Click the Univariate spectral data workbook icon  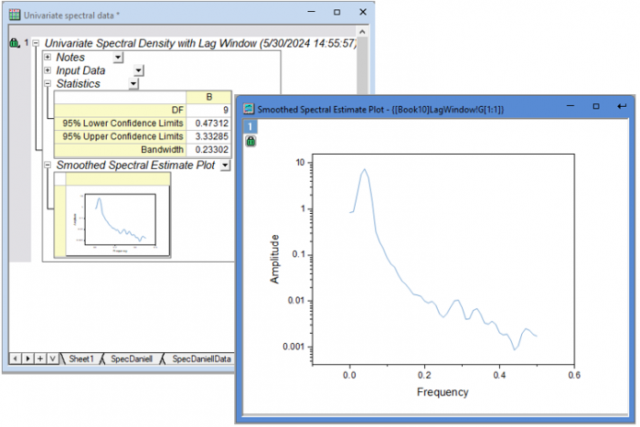click(15, 16)
